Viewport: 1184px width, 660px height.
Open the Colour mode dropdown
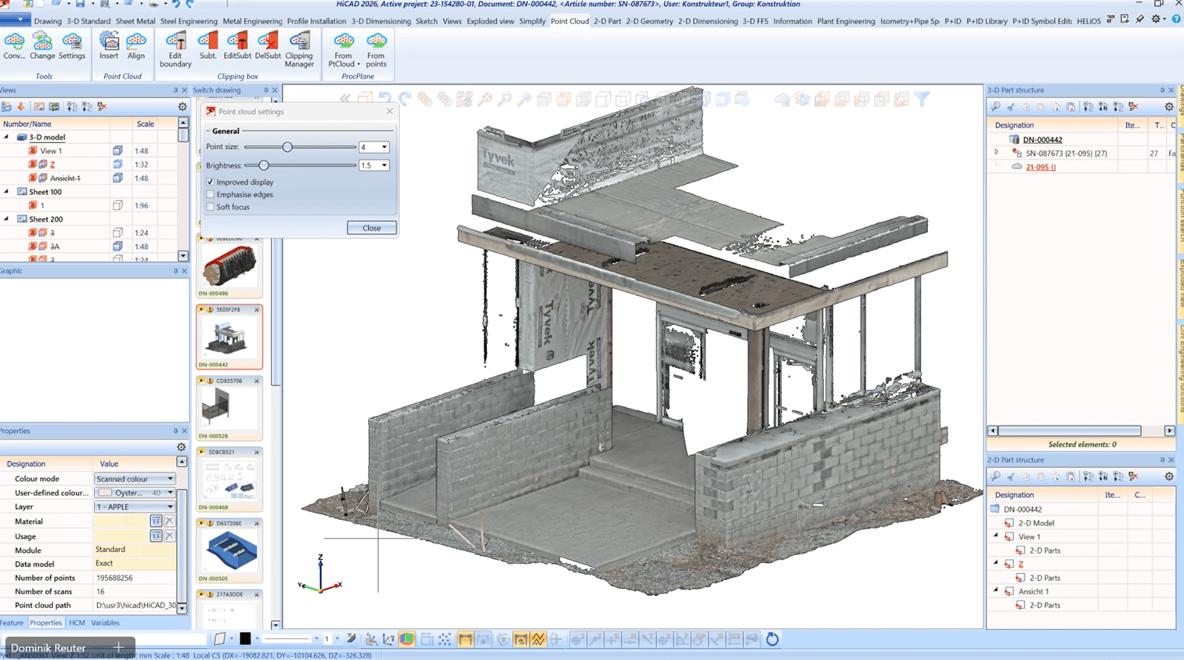170,479
